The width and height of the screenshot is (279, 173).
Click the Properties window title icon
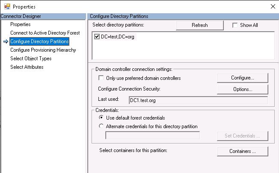(x=7, y=6)
